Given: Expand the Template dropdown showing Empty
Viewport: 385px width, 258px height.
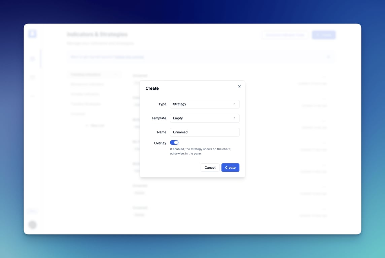Looking at the screenshot, I should tap(204, 118).
